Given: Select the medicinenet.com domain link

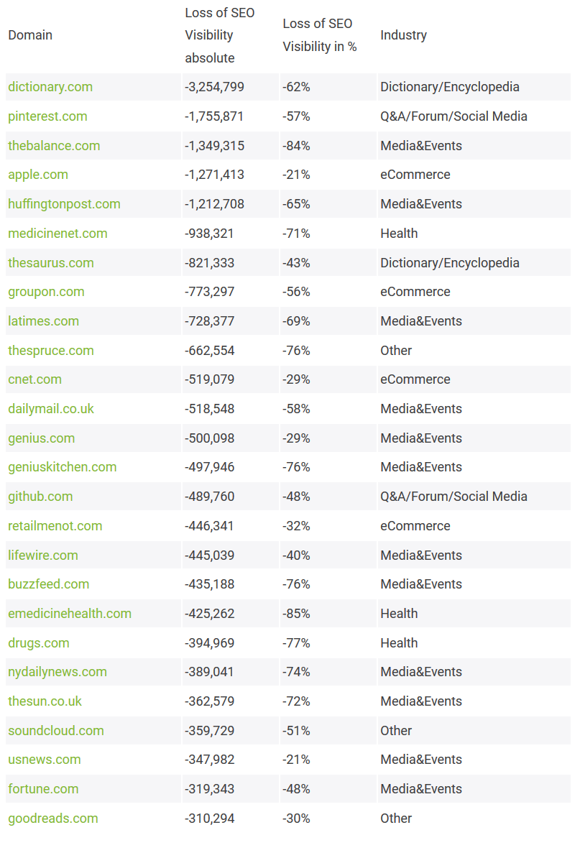Looking at the screenshot, I should click(57, 234).
